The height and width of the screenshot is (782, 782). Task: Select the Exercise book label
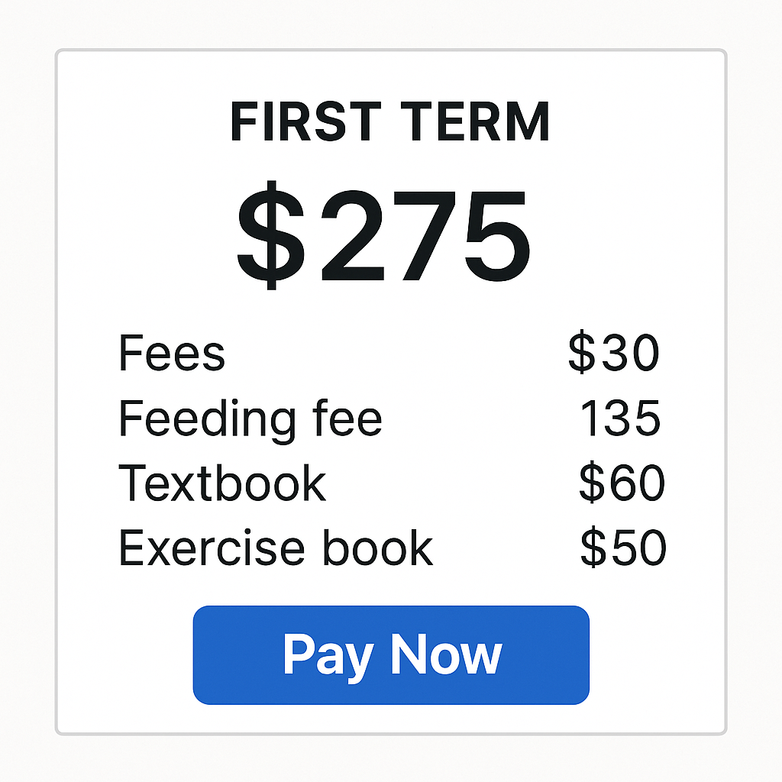point(276,548)
